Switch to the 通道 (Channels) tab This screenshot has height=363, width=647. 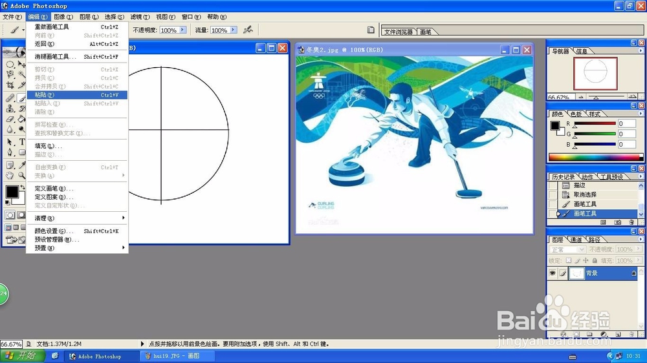tap(576, 240)
